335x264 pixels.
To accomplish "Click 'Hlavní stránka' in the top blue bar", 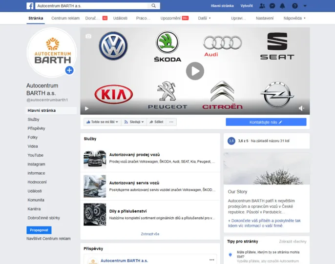I will 222,6.
